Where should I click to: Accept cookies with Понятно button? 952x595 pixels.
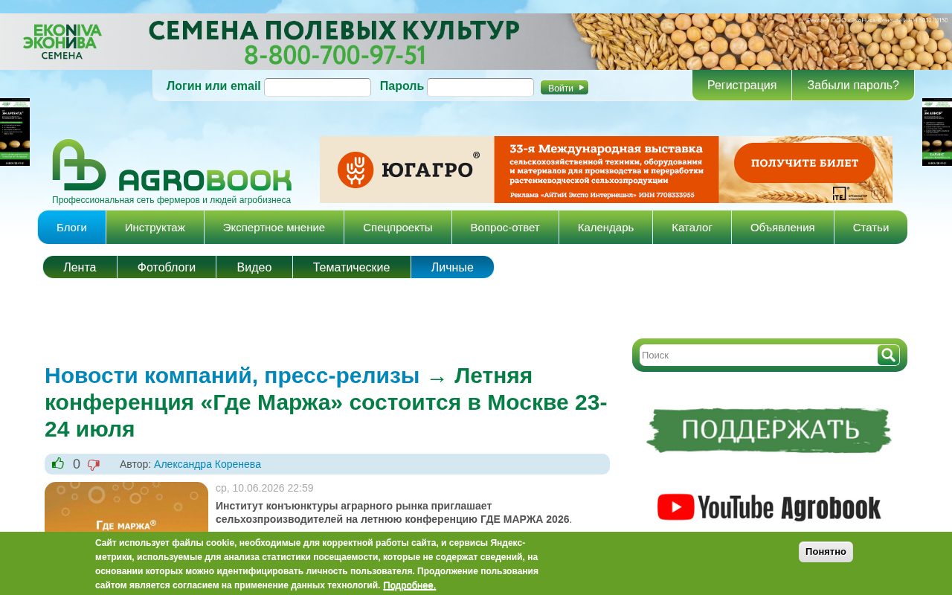[826, 552]
